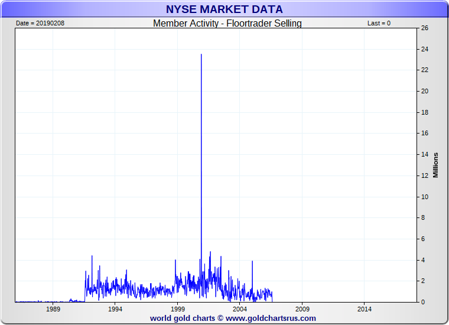Viewport: 449px width, 325px height.
Task: Click the NYSE MARKET DATA title
Action: click(x=224, y=9)
